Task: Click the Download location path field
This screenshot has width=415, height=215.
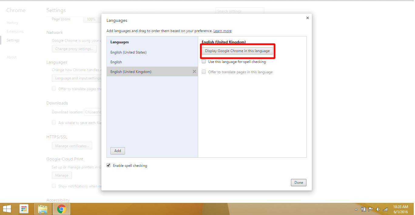Action: [x=93, y=112]
